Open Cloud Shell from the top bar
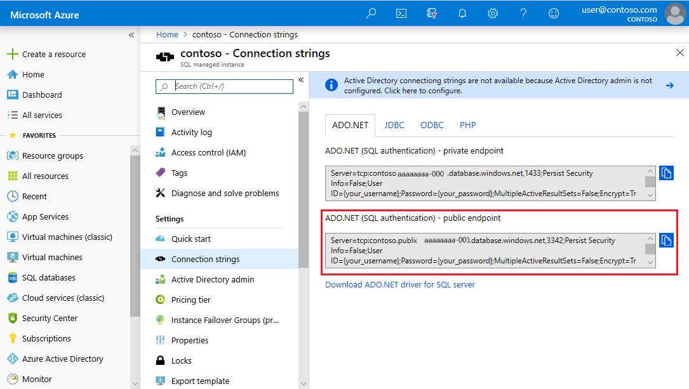 (x=401, y=13)
